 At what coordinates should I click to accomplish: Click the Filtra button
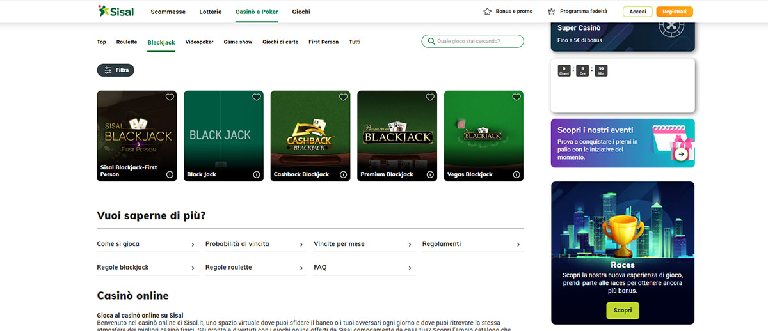[116, 70]
